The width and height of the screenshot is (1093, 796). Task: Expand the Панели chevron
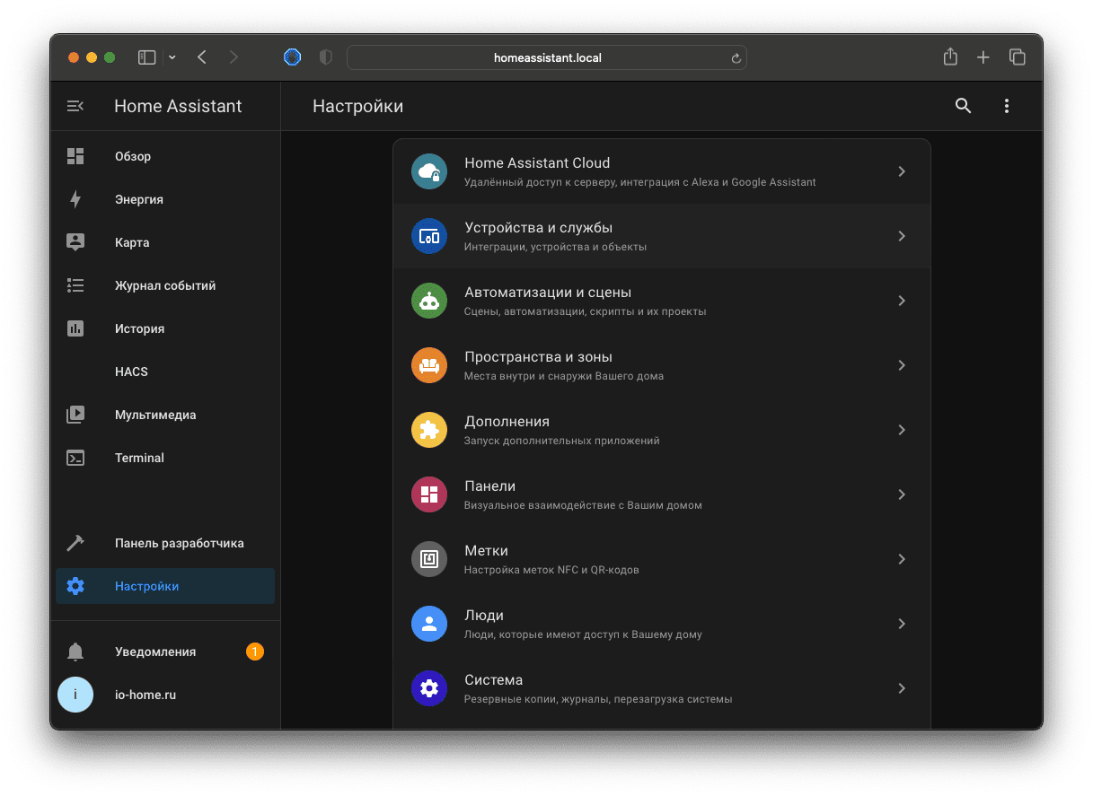pos(902,494)
